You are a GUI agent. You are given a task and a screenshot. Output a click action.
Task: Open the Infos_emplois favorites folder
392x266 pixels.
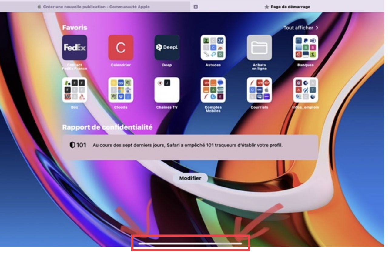click(306, 90)
